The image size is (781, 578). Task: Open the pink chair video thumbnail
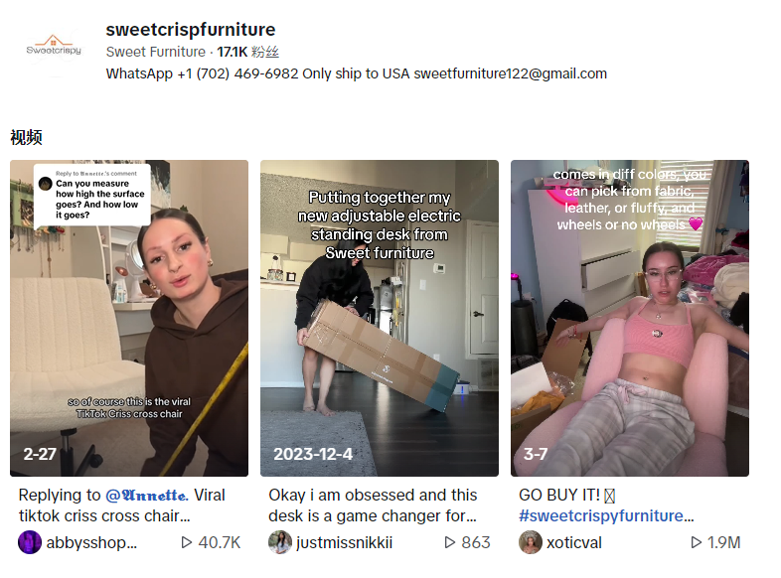point(630,318)
